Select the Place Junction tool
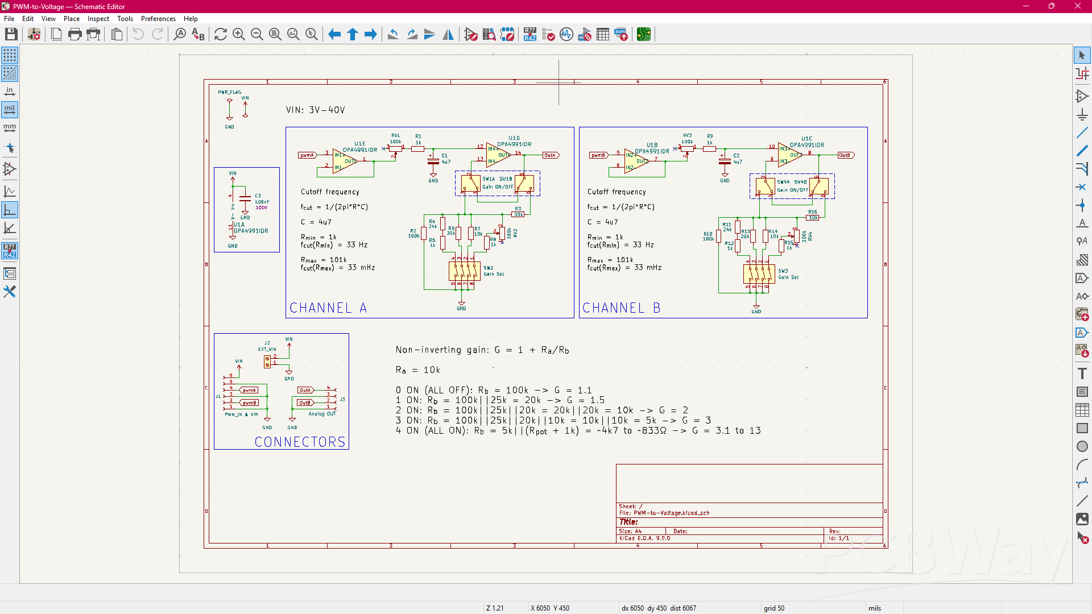1092x614 pixels. (x=1083, y=205)
